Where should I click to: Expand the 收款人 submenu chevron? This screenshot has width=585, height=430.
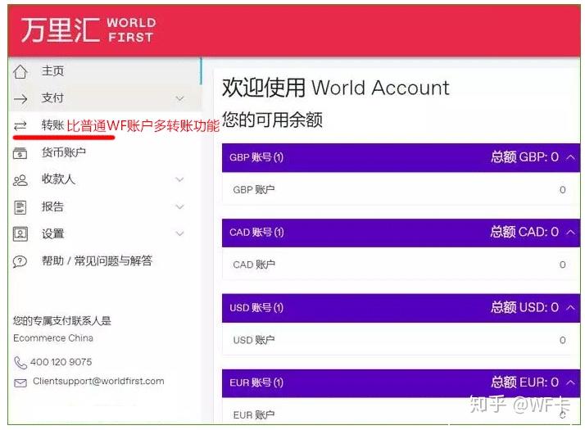click(179, 179)
